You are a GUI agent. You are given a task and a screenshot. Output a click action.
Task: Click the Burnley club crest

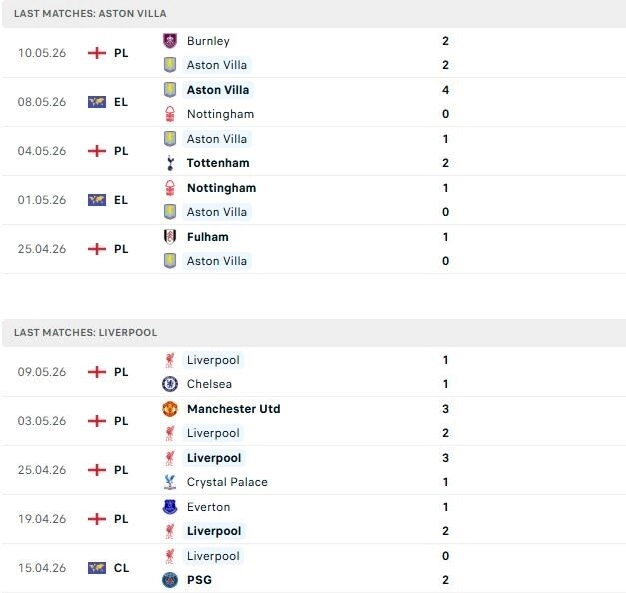[x=170, y=41]
